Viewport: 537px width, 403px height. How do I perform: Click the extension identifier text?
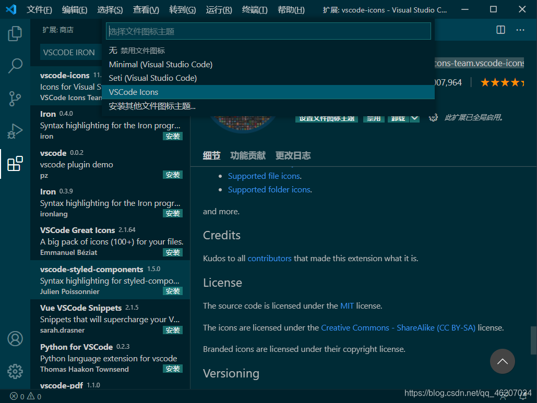point(479,63)
